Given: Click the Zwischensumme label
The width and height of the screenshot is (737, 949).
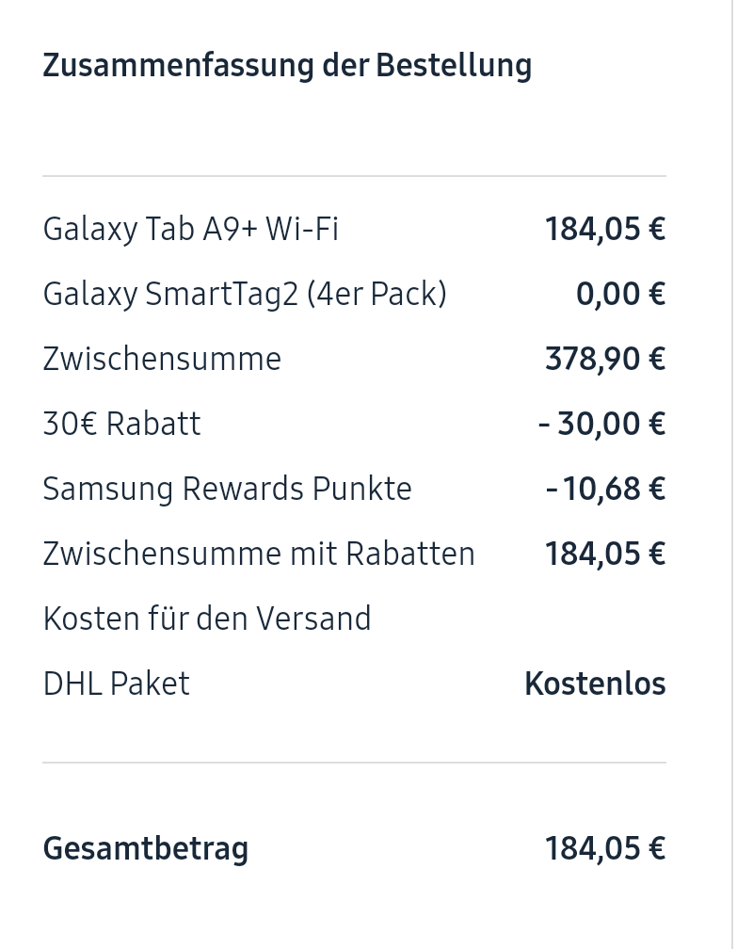Looking at the screenshot, I should [162, 359].
